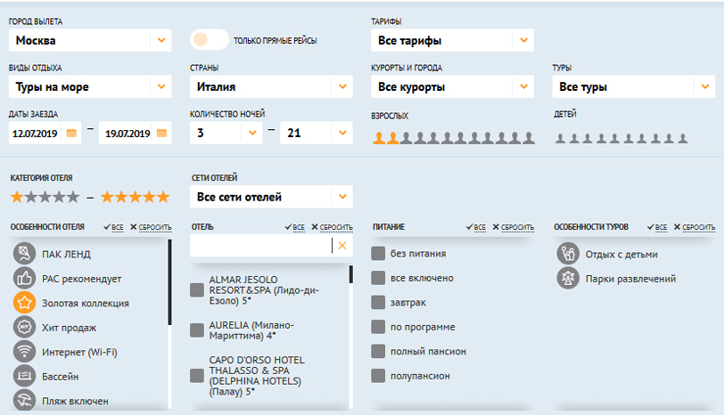Click Все link in Особенности отеля
The width and height of the screenshot is (724, 415).
[x=113, y=227]
